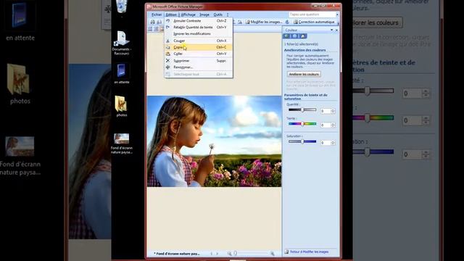The width and height of the screenshot is (464, 261).
Task: Click the zoom in magnifier icon
Action: pos(273,254)
